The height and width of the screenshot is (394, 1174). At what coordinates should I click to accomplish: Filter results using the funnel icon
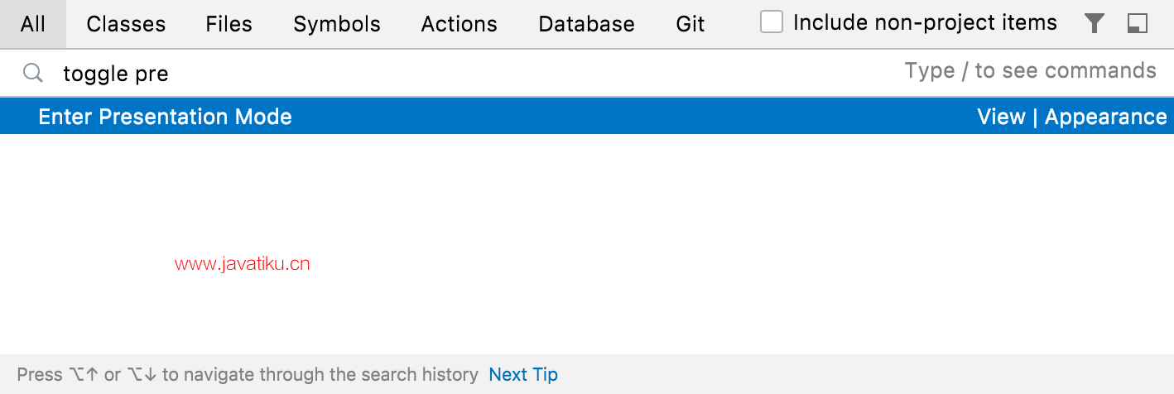point(1095,24)
